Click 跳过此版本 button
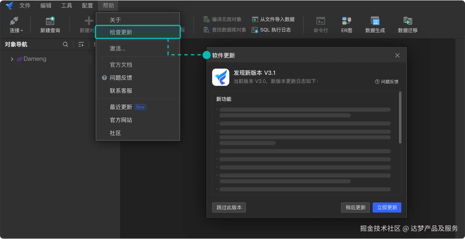465x239 pixels. [x=229, y=208]
